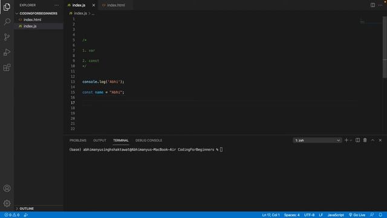Open the PROBLEMS panel tab
387x218 pixels.
pos(78,140)
